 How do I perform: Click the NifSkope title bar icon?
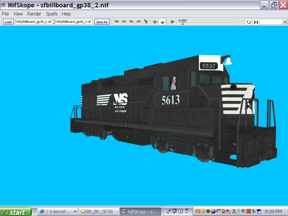(x=3, y=5)
